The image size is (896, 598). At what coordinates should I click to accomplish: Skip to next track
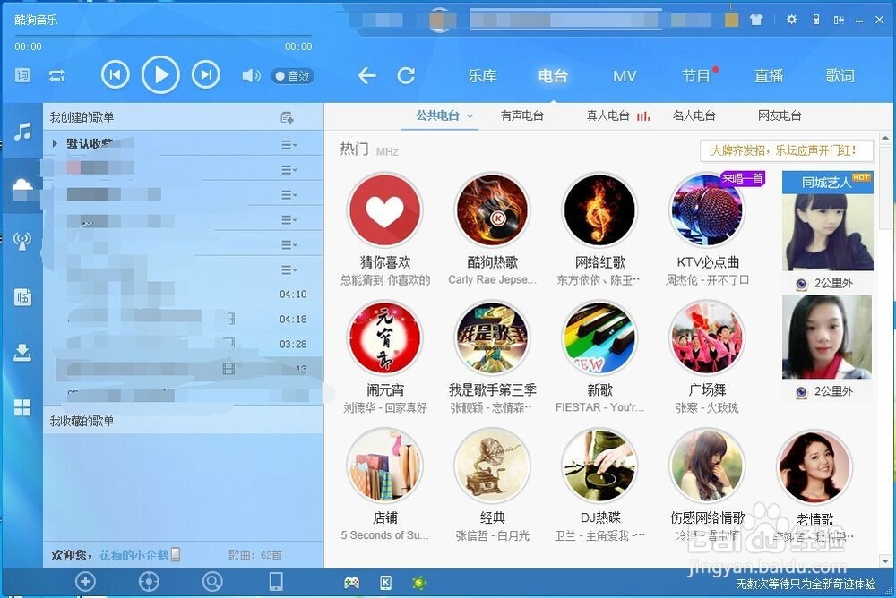206,75
